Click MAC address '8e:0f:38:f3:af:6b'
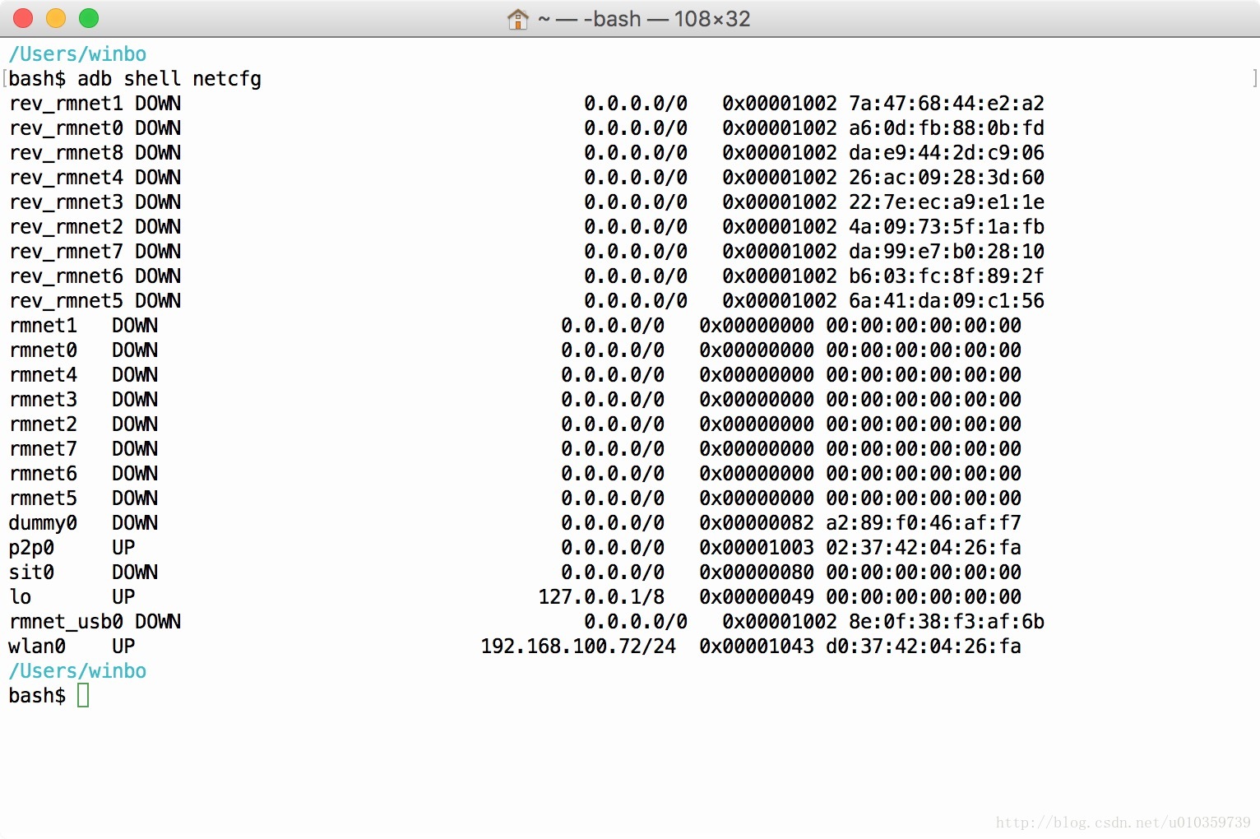Screen dimensions: 1260x839 947,622
